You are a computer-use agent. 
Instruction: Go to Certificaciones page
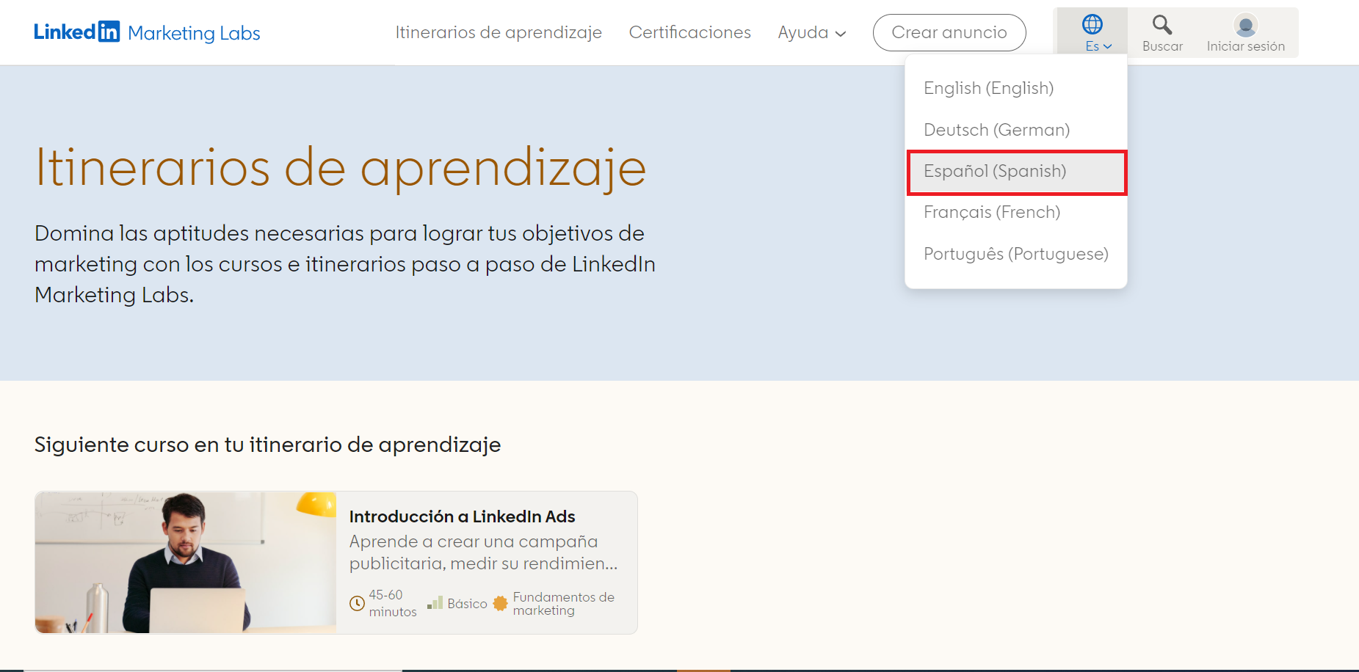[x=689, y=33]
